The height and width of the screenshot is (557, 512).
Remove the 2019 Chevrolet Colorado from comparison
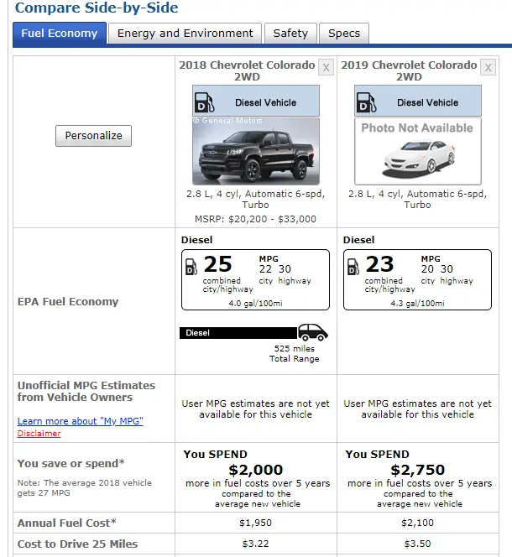tap(488, 66)
